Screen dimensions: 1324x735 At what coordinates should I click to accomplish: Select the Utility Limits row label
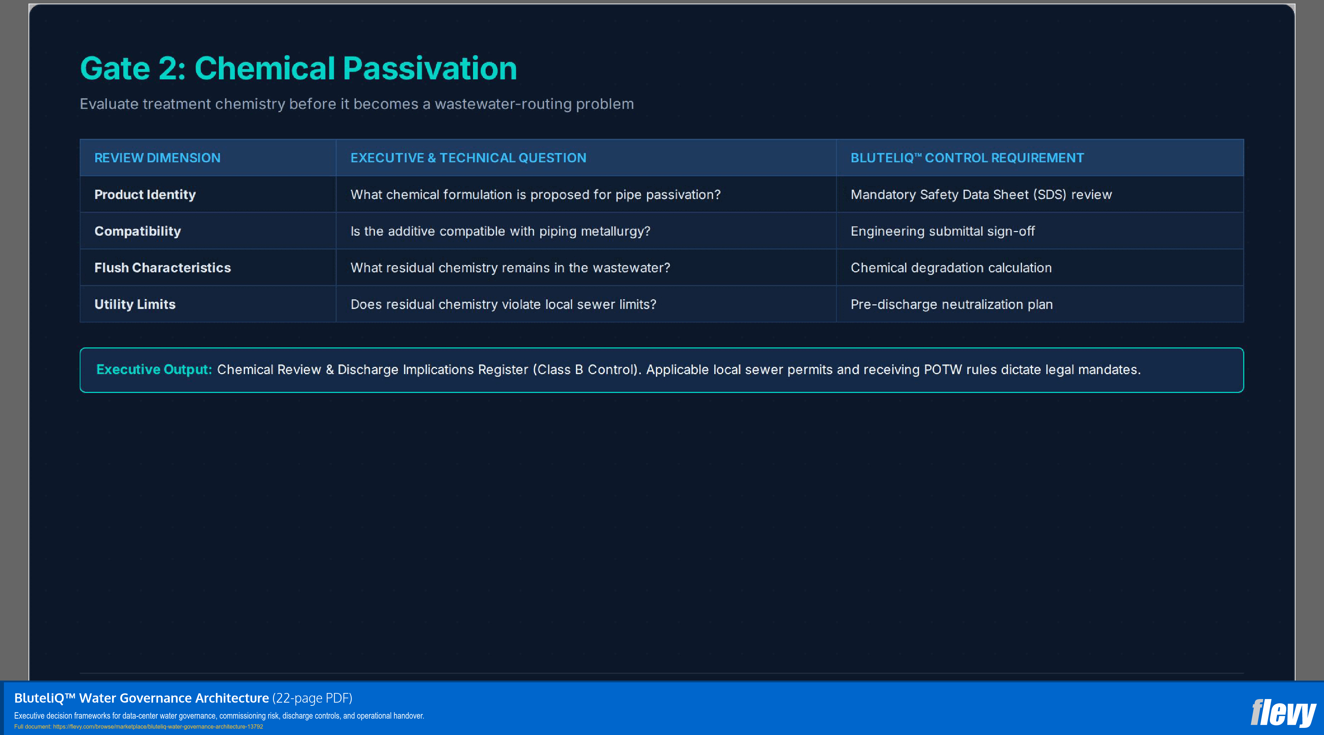pos(135,304)
